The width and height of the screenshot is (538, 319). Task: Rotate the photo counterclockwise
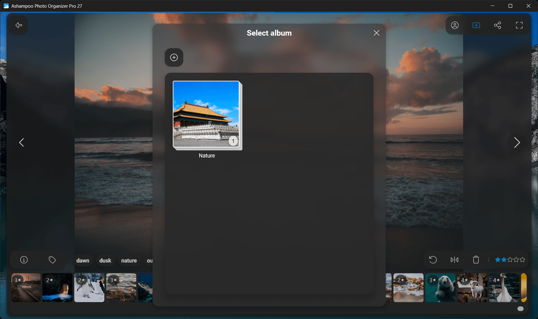433,260
